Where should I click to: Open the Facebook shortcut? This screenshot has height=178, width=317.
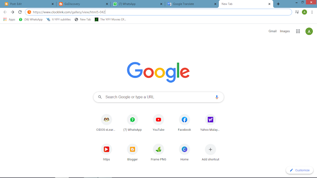184,123
